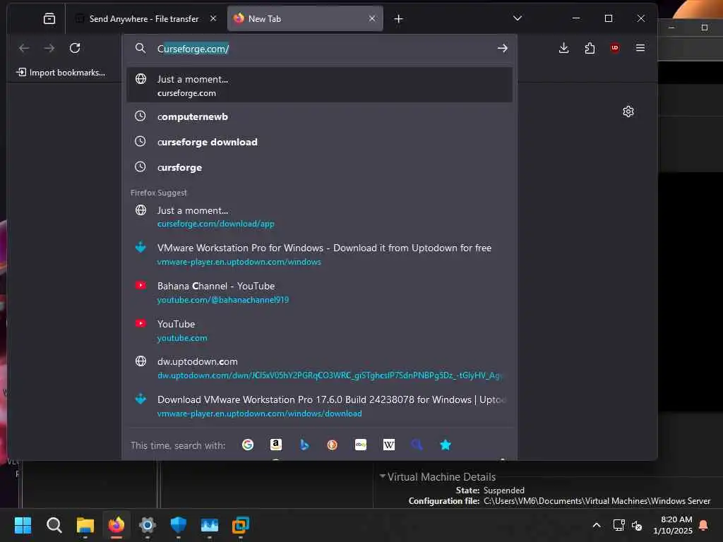Open the curseforge.com/download/app suggestion
The image size is (723, 542).
point(319,217)
